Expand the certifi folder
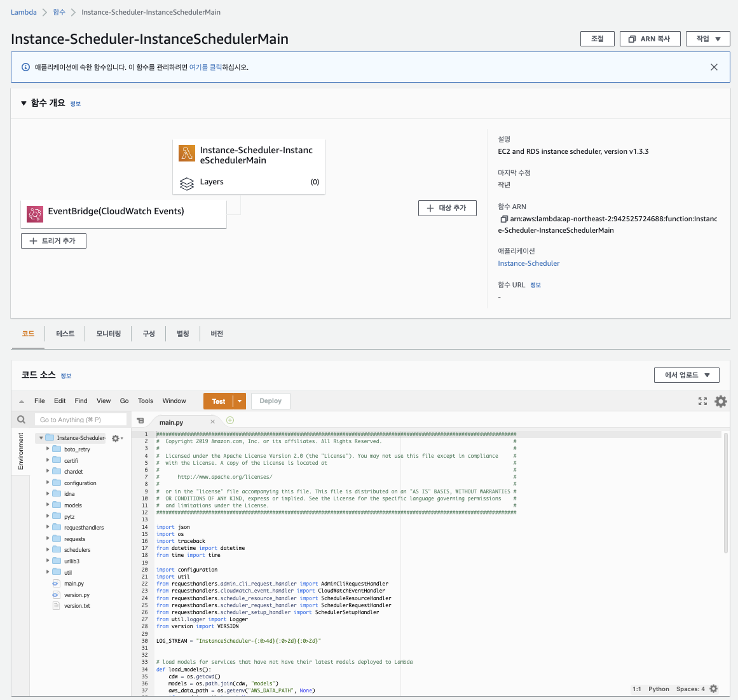The image size is (738, 700). tap(48, 460)
